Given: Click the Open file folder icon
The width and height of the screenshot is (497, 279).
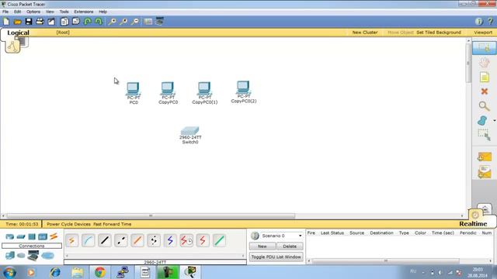Looking at the screenshot, I should 17,22.
